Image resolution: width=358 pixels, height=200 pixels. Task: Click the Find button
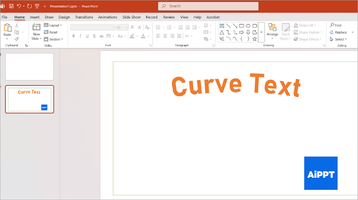coord(335,25)
